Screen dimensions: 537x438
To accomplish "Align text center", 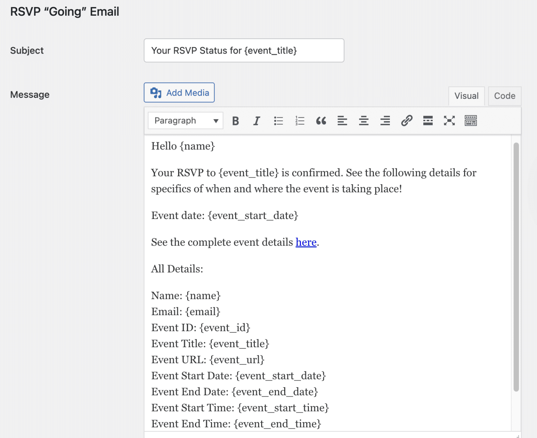I will [x=364, y=121].
